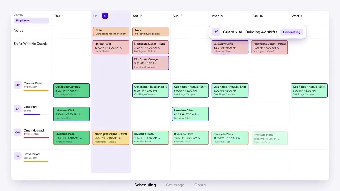Screen dimensions: 340x191
Task: Click the moon icon on Harbor Point shift
Action: pyautogui.click(x=121, y=48)
